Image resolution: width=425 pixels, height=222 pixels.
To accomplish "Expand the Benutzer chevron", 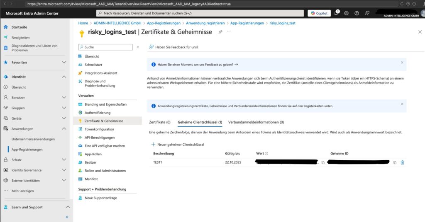I will [64, 97].
